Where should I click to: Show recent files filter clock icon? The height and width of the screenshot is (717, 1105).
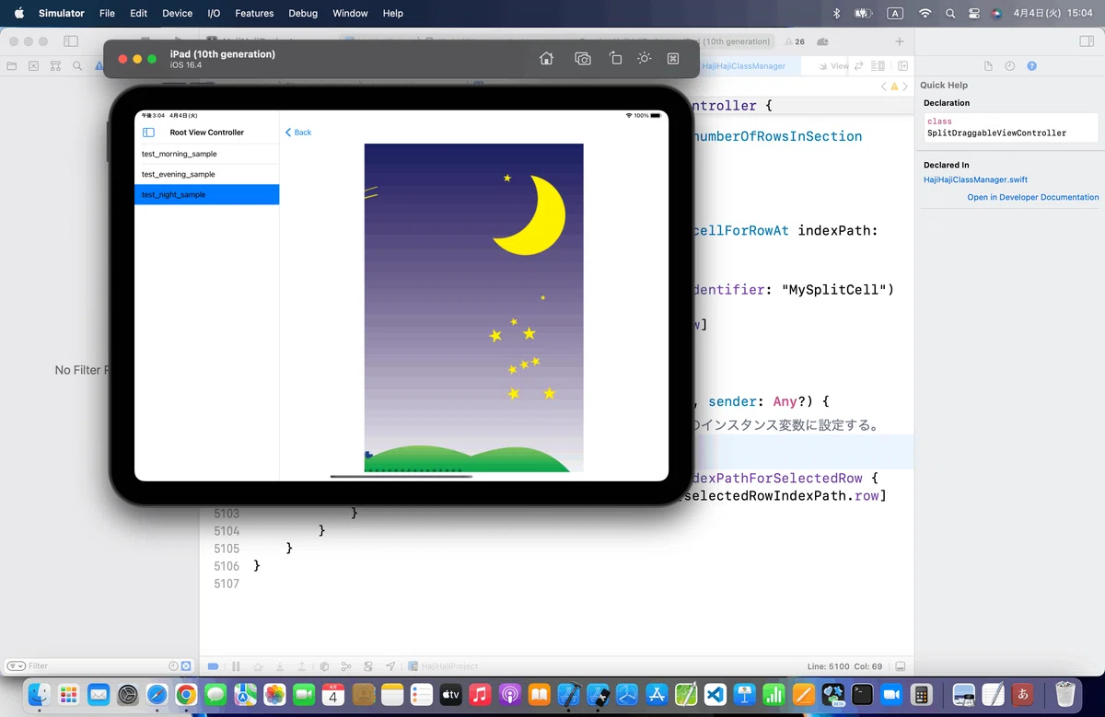(173, 665)
